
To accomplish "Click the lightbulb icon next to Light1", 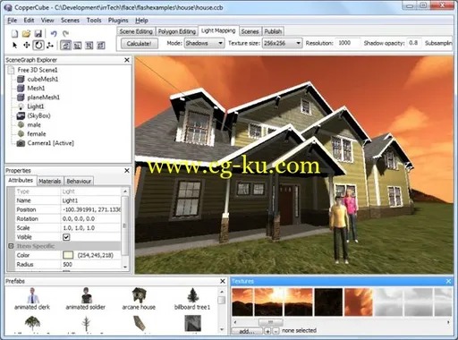I will pos(21,106).
